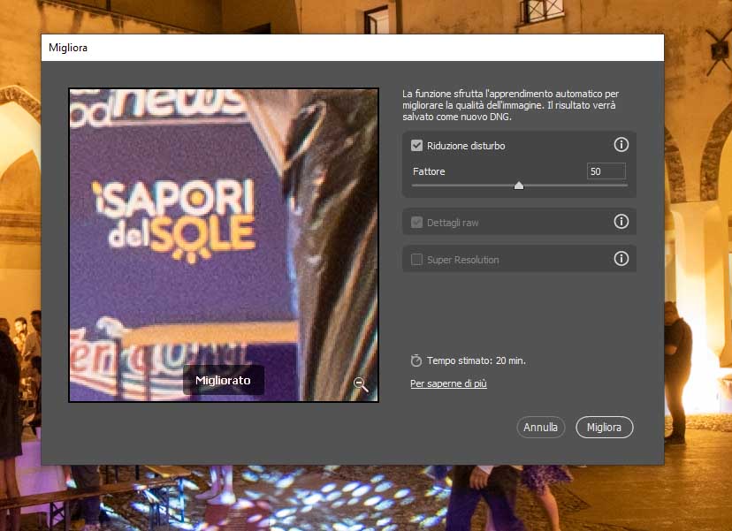Open info for Dettagli raw
Viewport: 732px width, 531px height.
coord(621,221)
